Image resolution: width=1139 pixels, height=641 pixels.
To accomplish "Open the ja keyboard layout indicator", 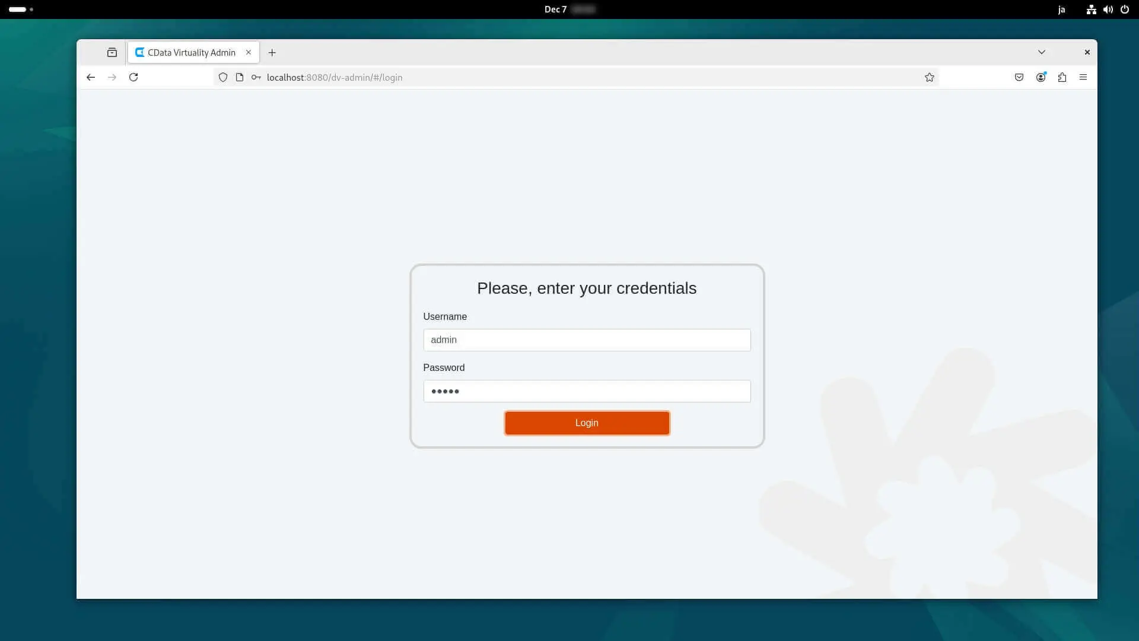I will 1061,9.
